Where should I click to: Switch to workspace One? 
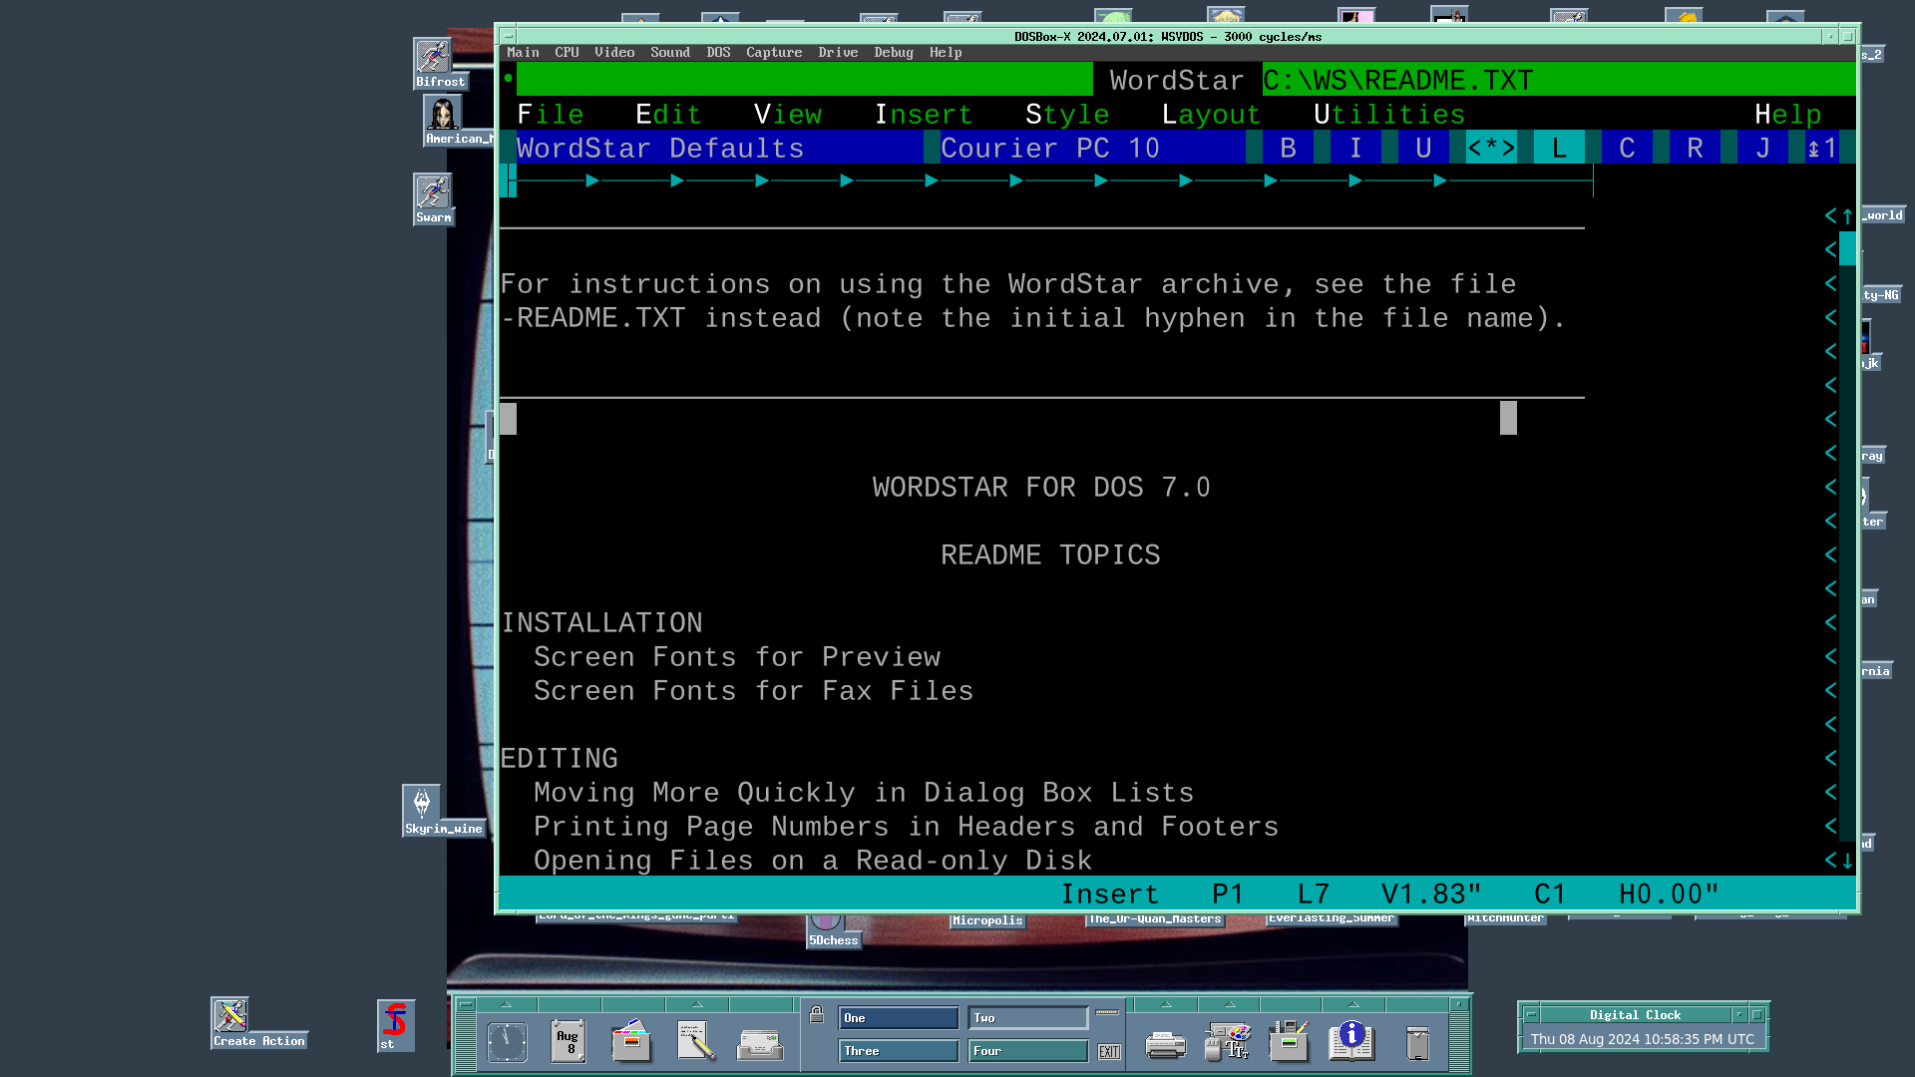(899, 1018)
